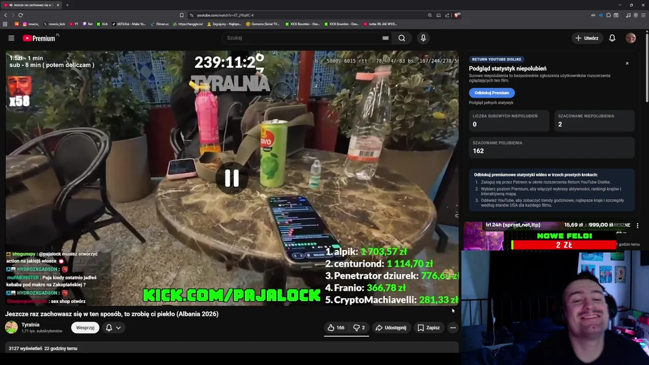Open the on-screen keyboard icon in search box

(385, 38)
